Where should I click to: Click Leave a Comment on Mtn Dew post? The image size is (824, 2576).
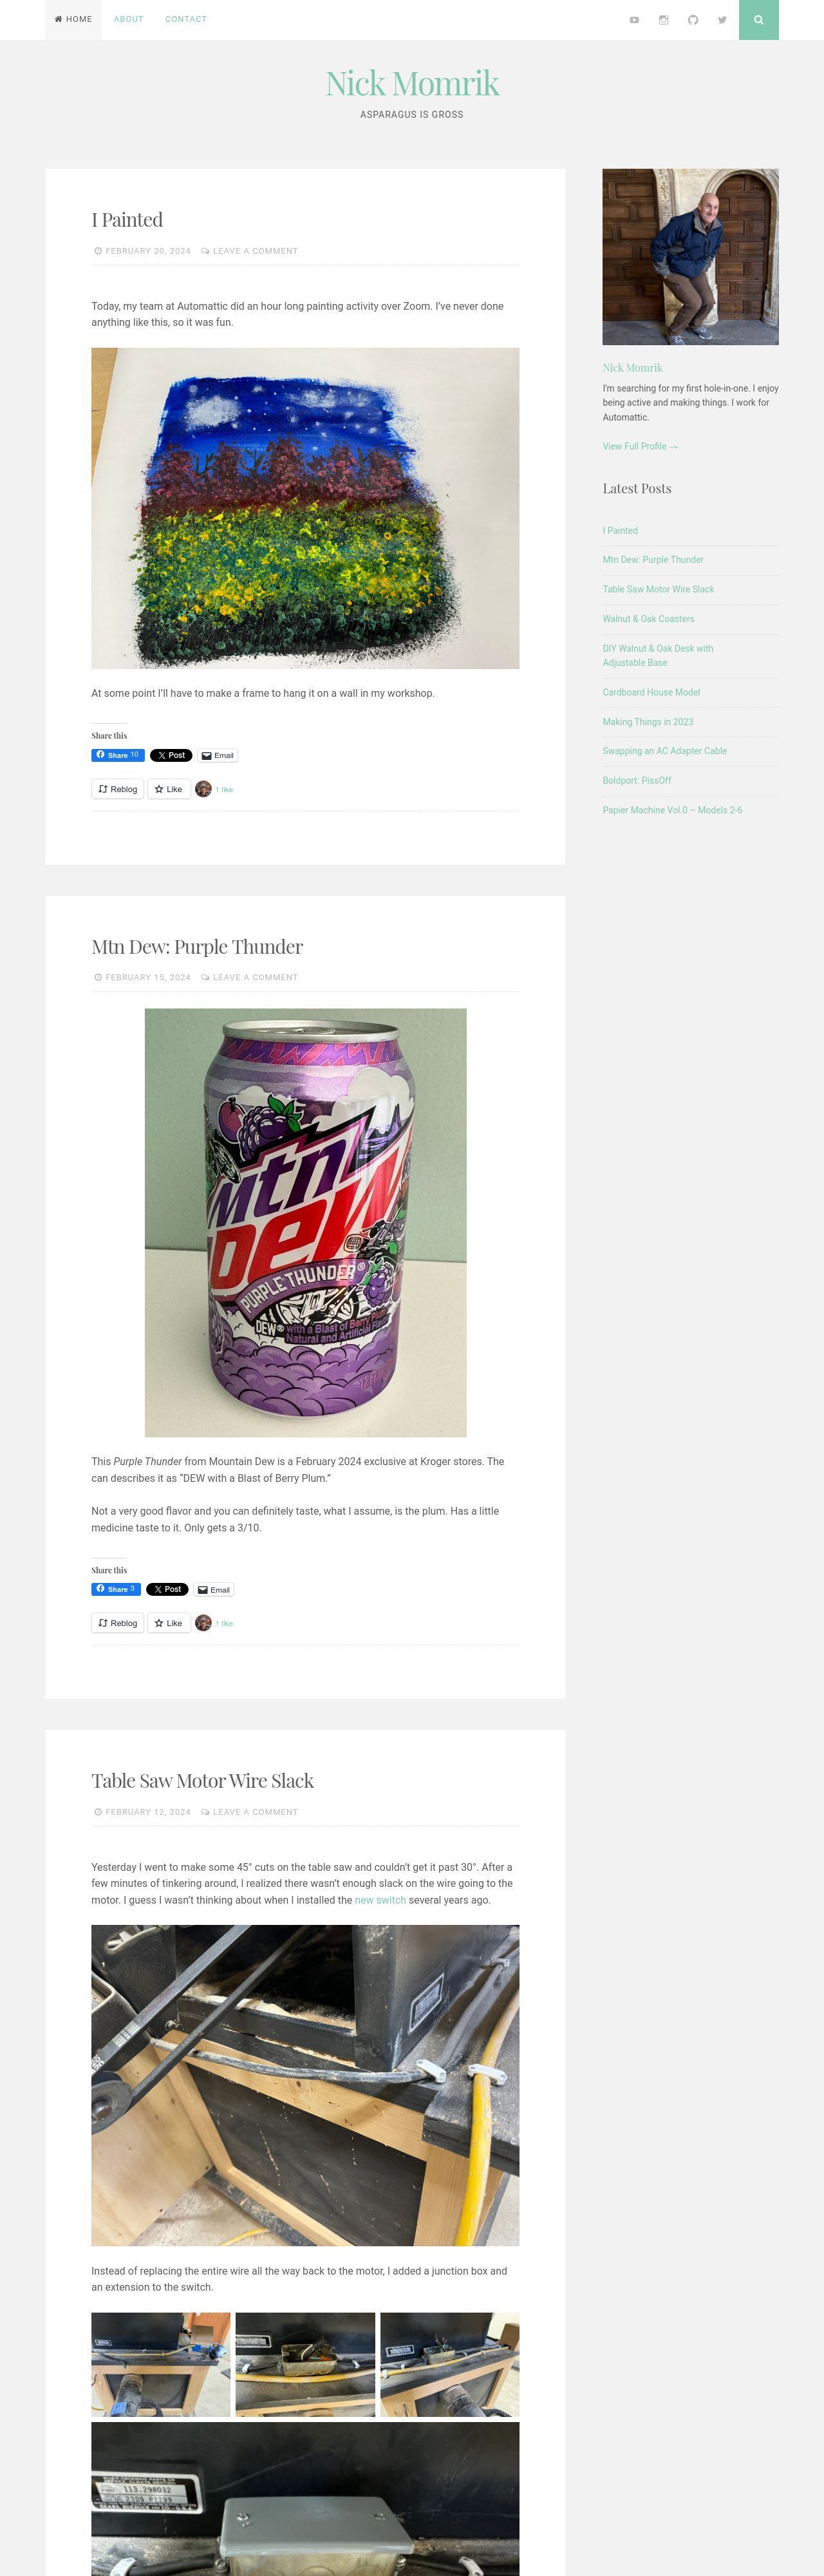[255, 977]
